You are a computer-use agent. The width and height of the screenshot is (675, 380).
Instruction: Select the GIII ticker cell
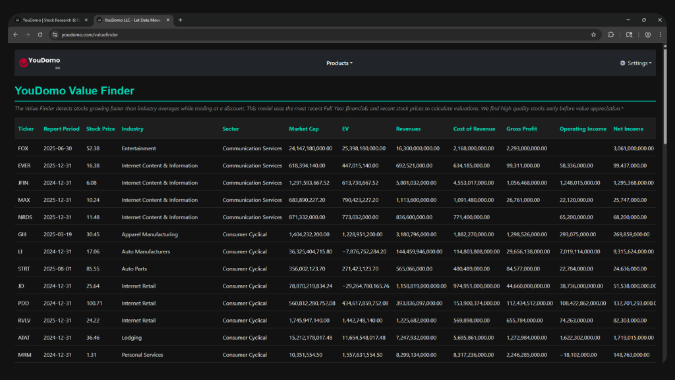click(22, 234)
